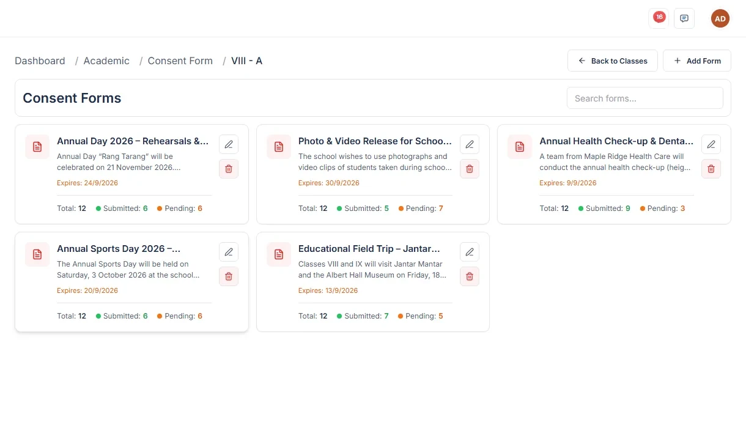746x428 pixels.
Task: Click document icon on Photo & Video Release card
Action: coord(279,147)
